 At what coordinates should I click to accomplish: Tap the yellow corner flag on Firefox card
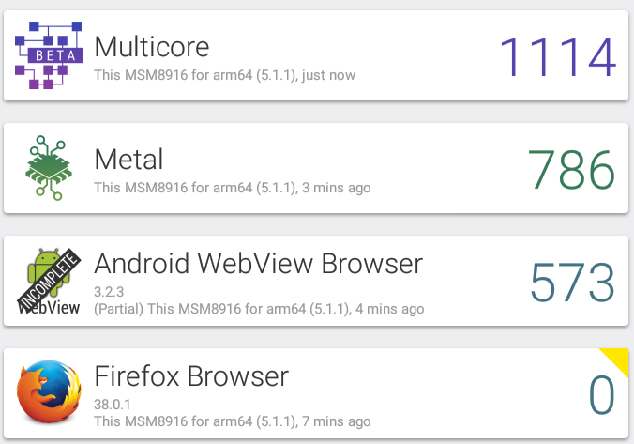click(x=618, y=359)
